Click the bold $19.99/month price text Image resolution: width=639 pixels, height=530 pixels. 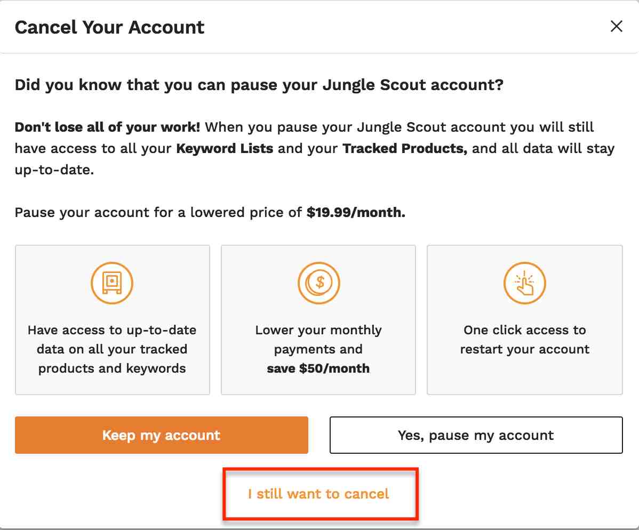coord(356,212)
